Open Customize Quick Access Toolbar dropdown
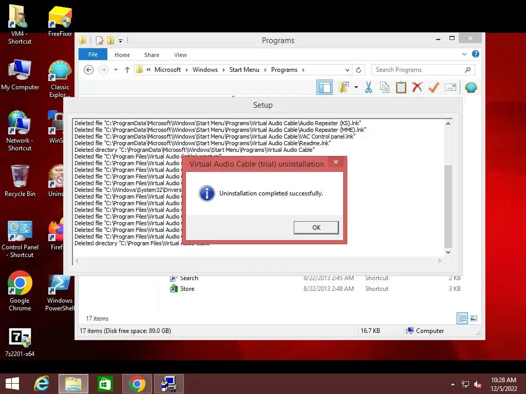 (x=120, y=41)
